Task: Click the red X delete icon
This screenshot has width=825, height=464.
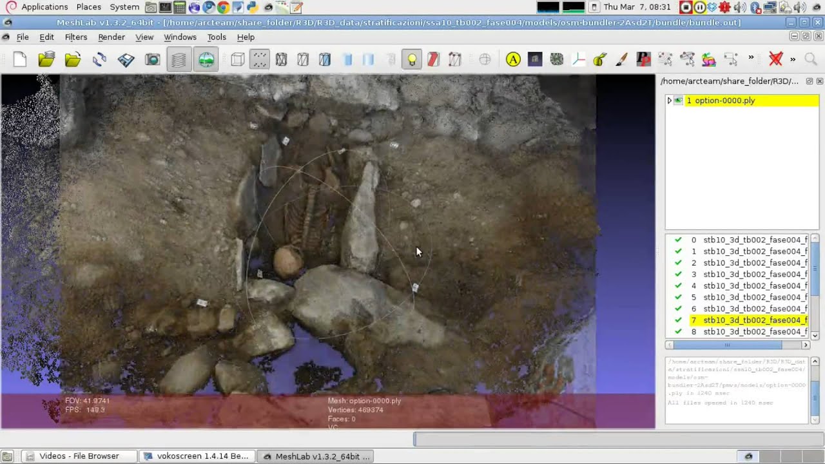Action: 775,59
